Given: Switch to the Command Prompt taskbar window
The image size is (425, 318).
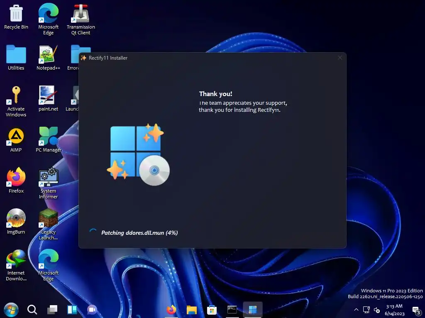Looking at the screenshot, I should coord(232,310).
